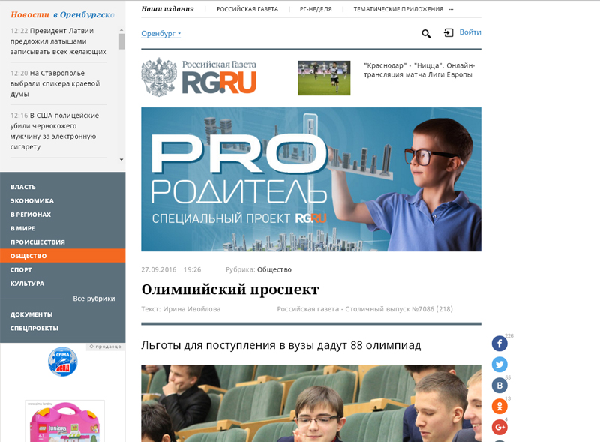Open the Культура section
This screenshot has width=600, height=442.
(27, 284)
